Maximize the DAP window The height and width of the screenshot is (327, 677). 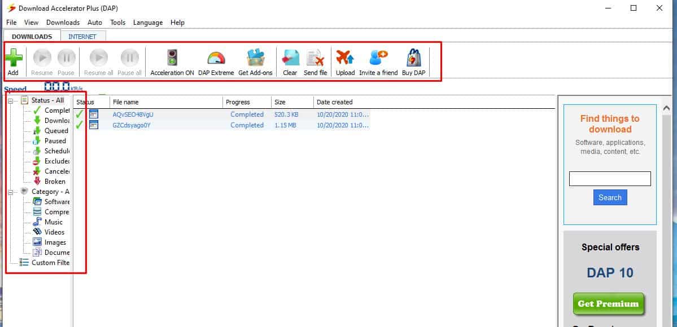pos(634,8)
